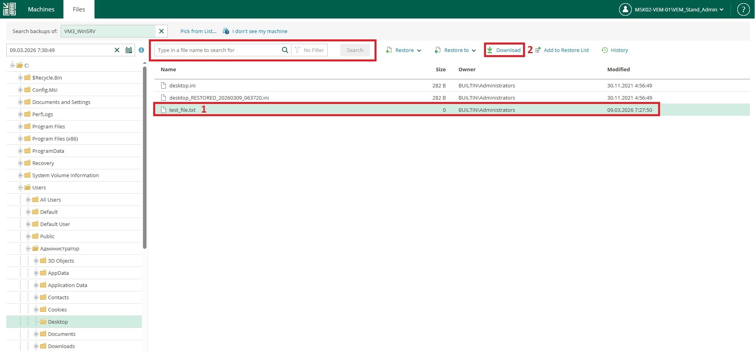This screenshot has width=755, height=352.
Task: Sort files by the Size column
Action: pos(441,69)
